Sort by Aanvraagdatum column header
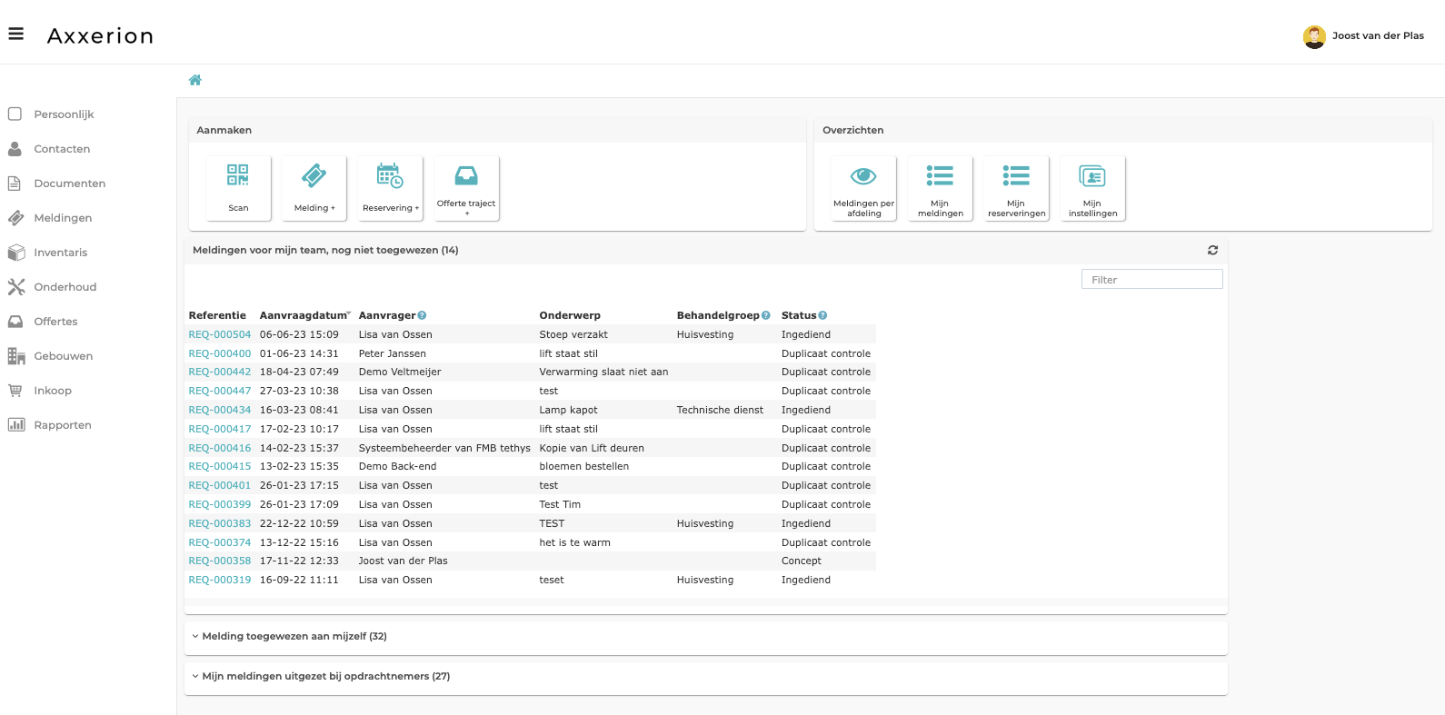Screen dimensions: 1445x715 pyautogui.click(x=303, y=315)
